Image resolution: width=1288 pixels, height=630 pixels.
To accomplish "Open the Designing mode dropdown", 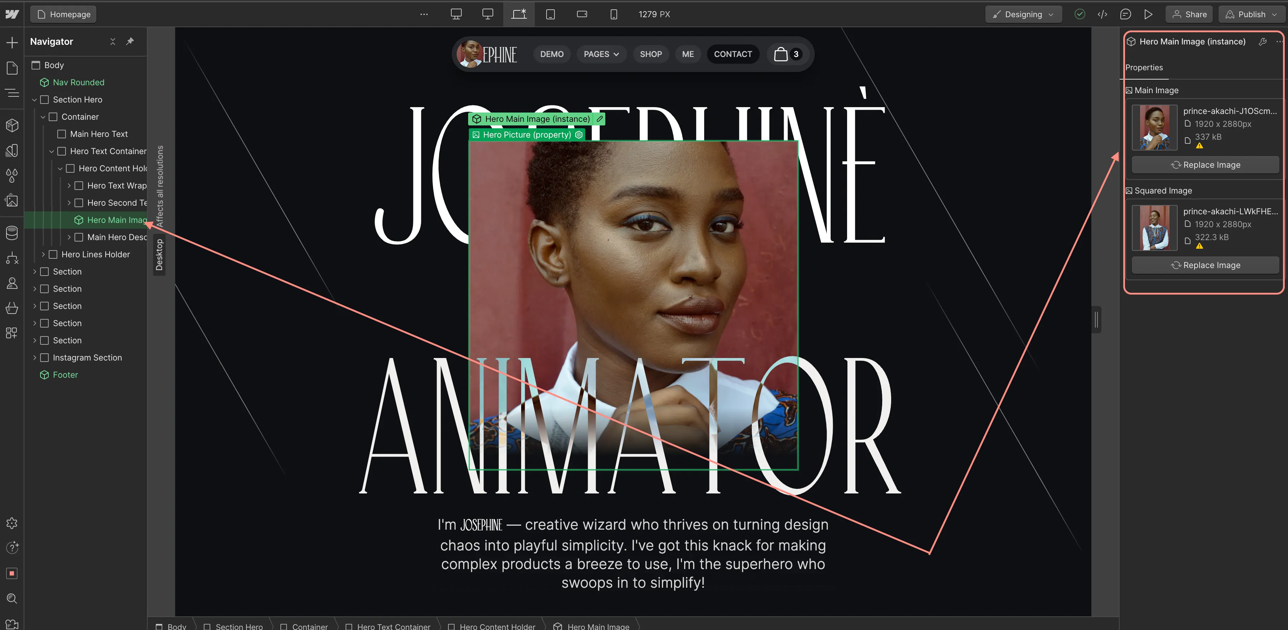I will click(x=1023, y=14).
